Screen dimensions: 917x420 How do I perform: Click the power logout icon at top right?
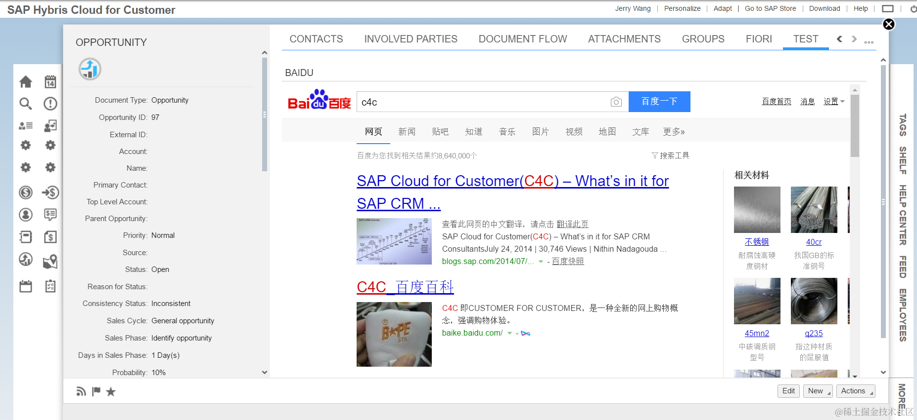pos(913,8)
